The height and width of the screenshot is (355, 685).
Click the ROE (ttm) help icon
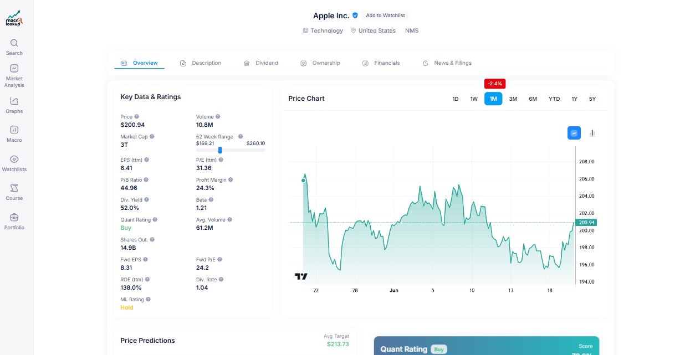pos(147,280)
